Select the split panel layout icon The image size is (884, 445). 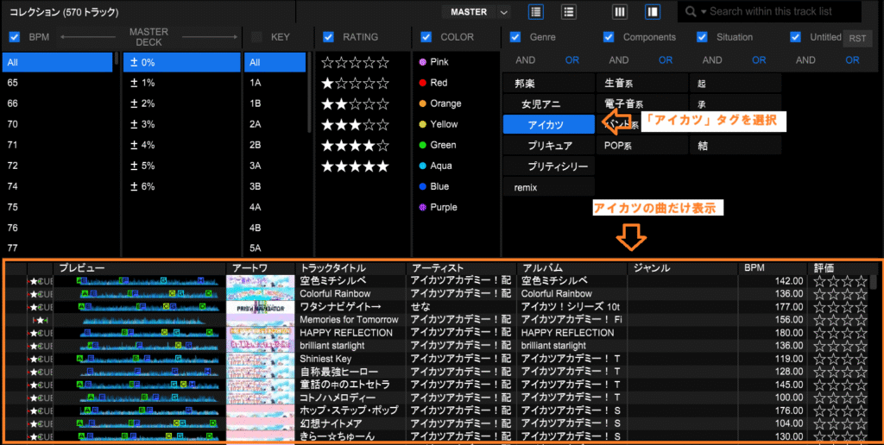[652, 12]
